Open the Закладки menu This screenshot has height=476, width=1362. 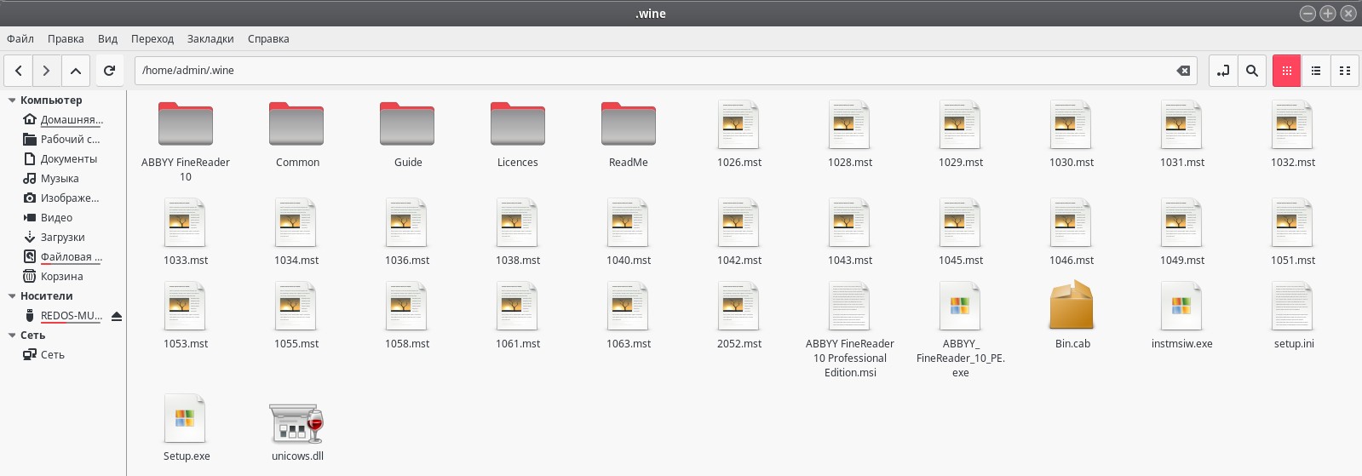[210, 39]
